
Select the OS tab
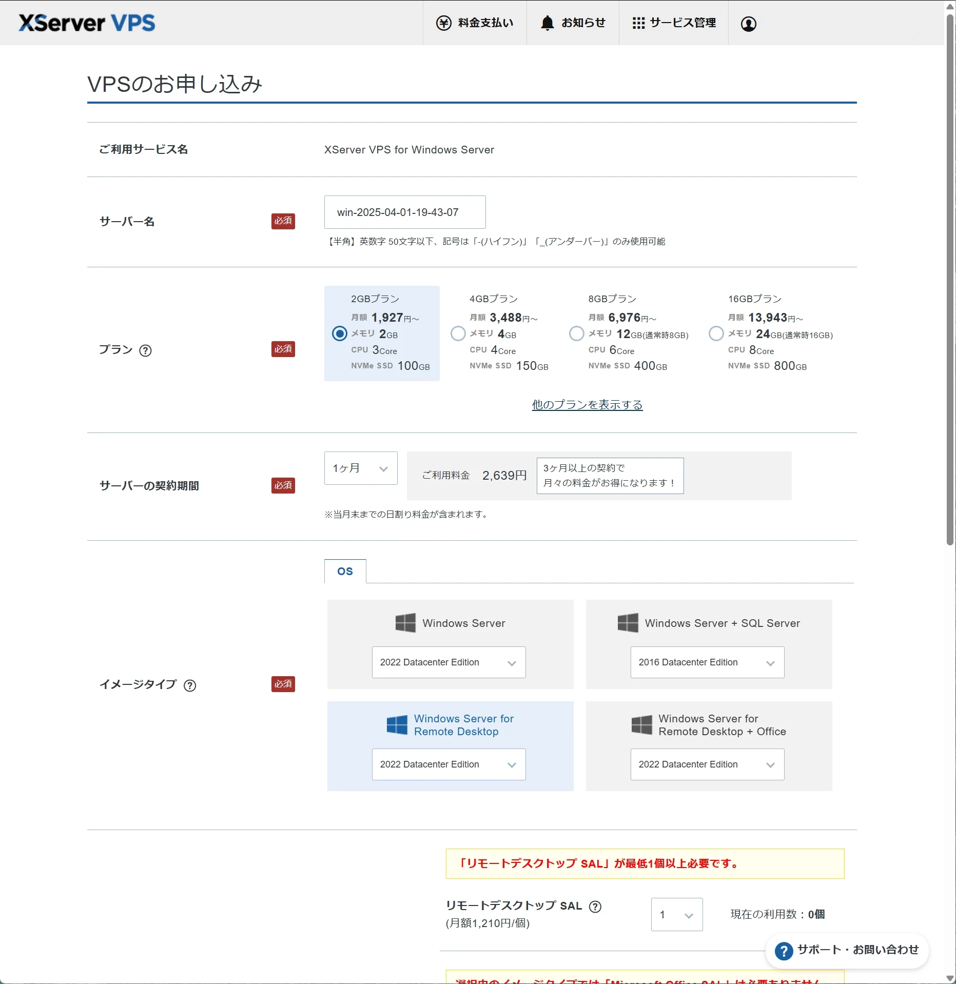pos(345,571)
